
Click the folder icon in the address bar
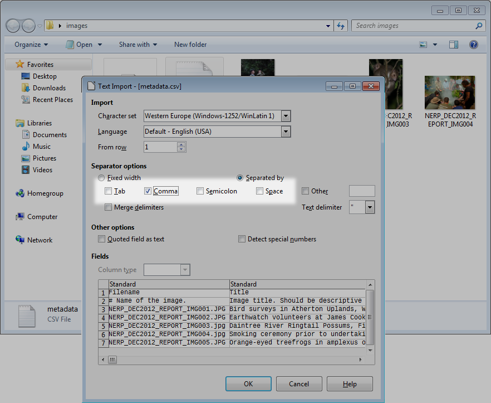[50, 26]
